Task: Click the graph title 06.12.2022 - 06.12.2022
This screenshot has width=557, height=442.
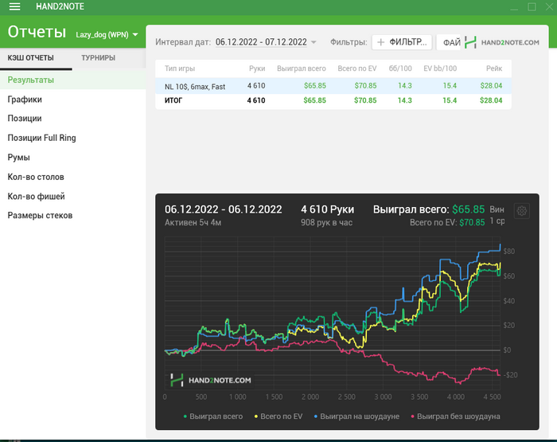Action: click(x=223, y=209)
